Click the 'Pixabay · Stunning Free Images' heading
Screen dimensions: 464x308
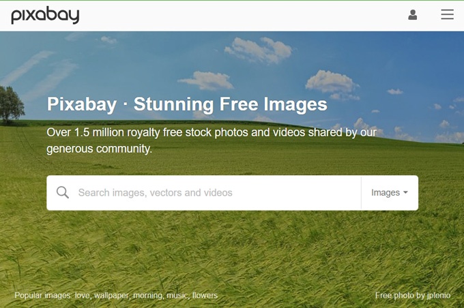187,104
